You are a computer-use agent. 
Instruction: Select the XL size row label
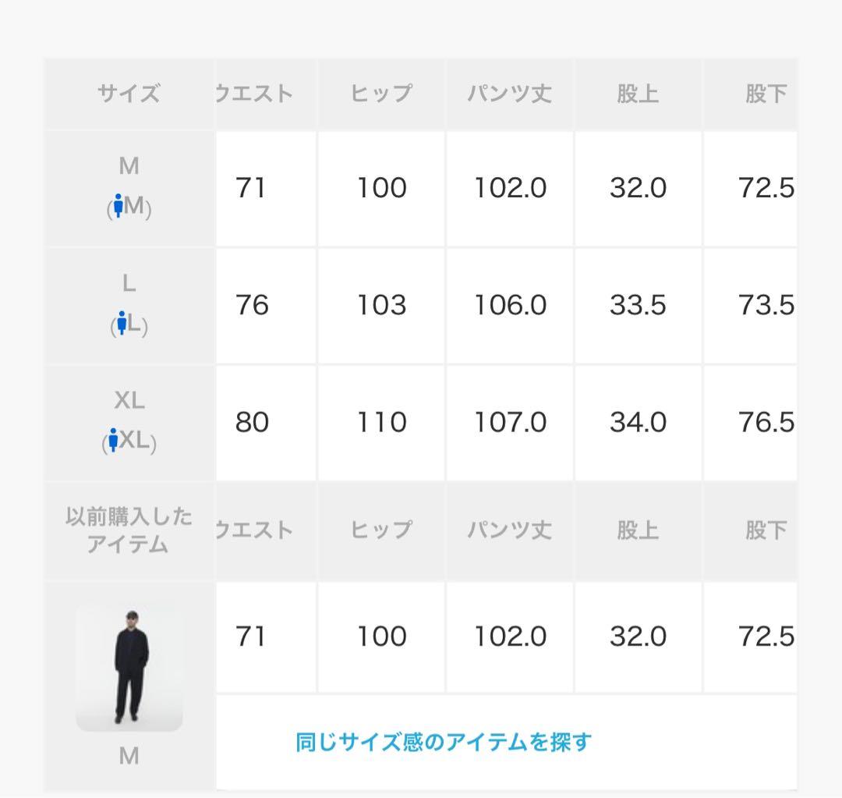click(x=129, y=402)
